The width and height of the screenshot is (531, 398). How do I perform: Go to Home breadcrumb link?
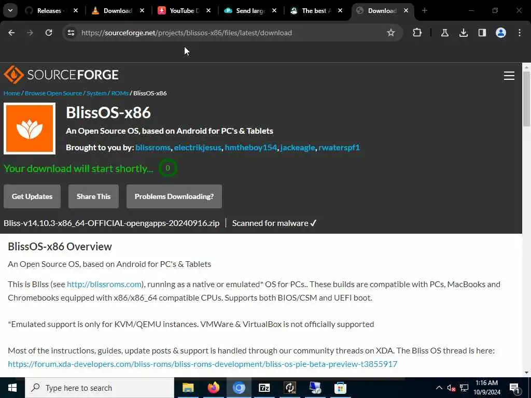12,93
